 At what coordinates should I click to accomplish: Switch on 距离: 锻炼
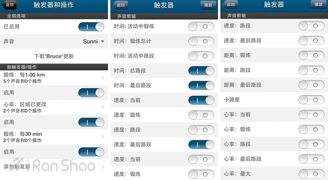[311, 55]
